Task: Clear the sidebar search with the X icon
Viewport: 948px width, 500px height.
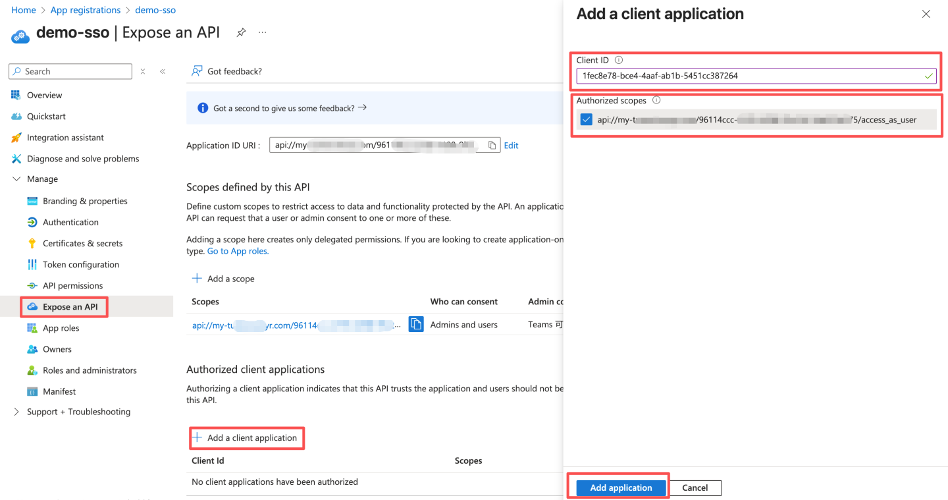Action: pos(143,71)
